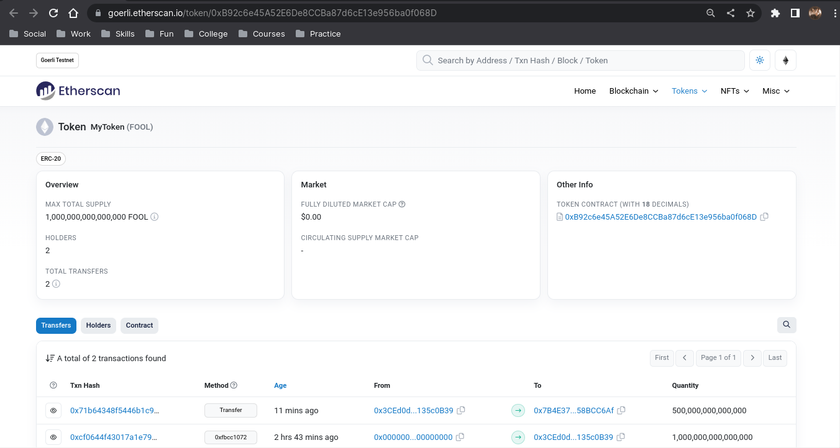The width and height of the screenshot is (840, 448).
Task: Click the search input field at the top
Action: (580, 60)
